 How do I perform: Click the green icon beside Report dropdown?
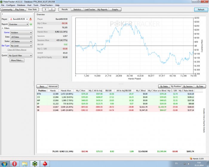point(31,24)
